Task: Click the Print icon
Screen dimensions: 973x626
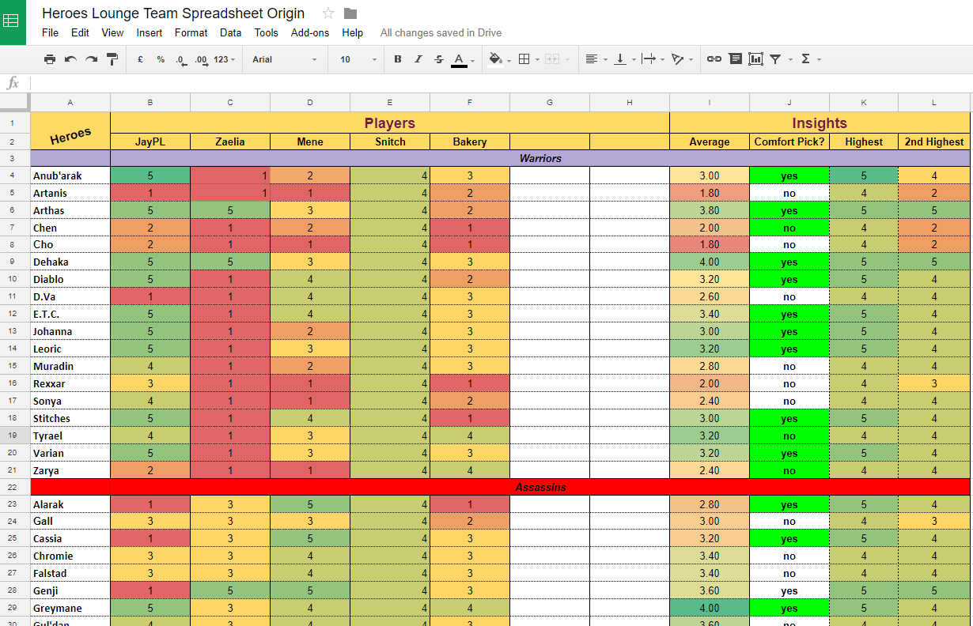Action: pos(50,59)
